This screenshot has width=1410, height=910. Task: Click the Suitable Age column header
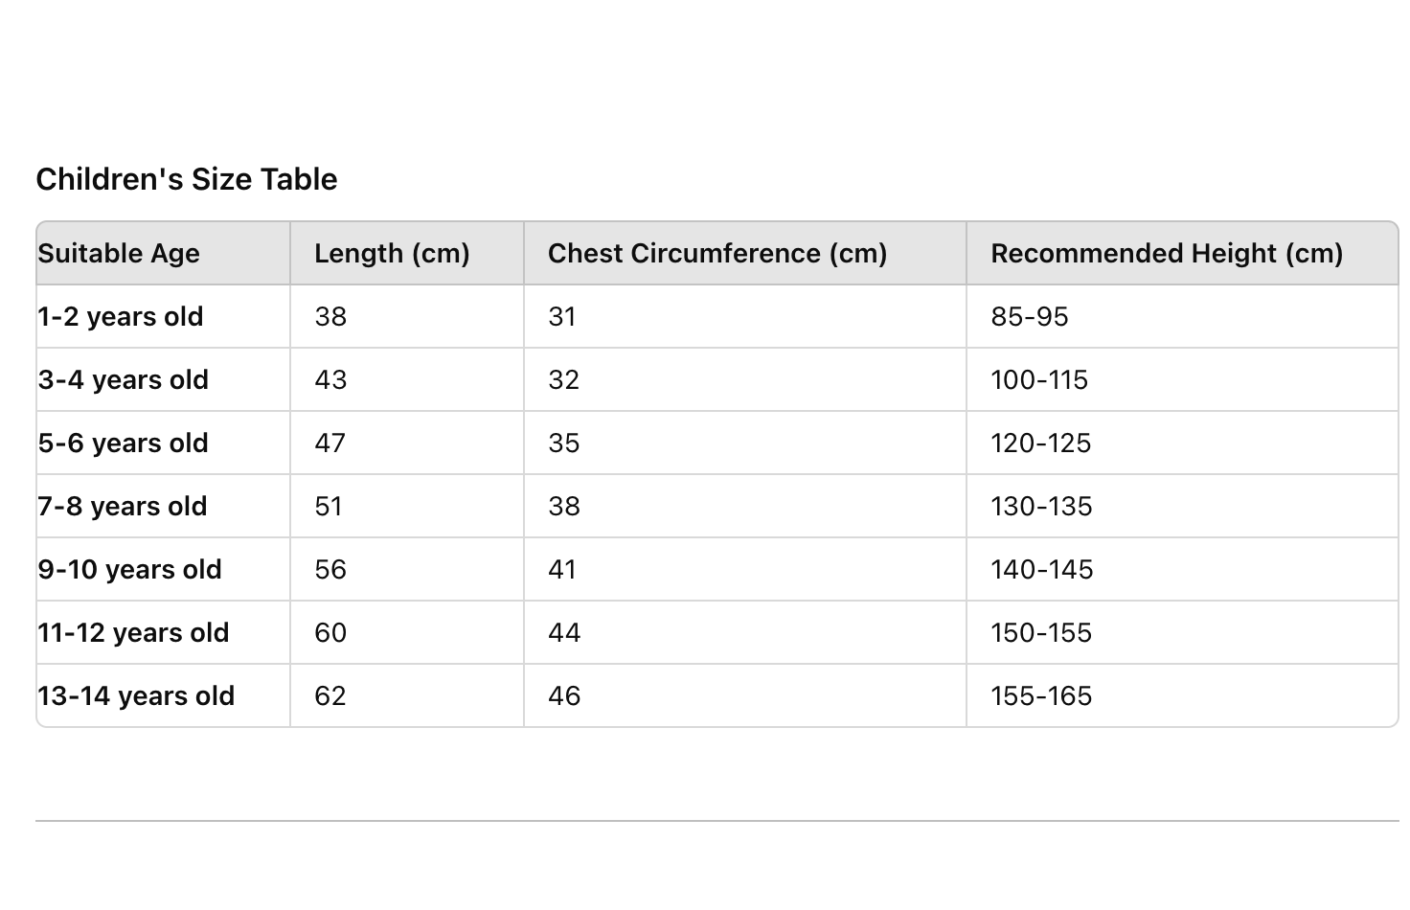point(163,253)
